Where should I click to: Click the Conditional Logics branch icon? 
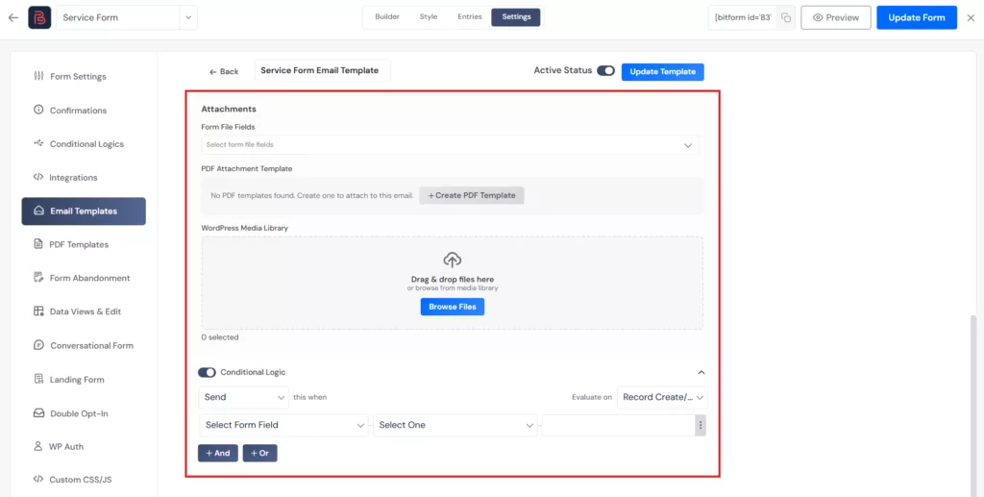point(38,143)
